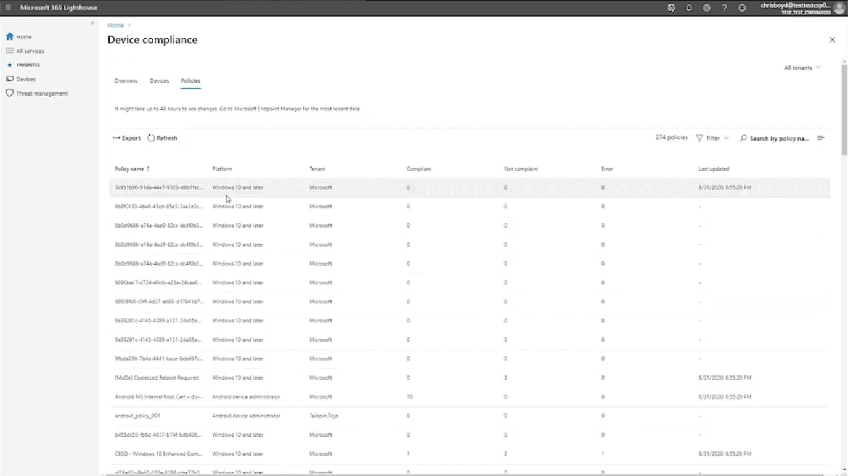Collapse the left navigation pane with the chevron
This screenshot has height=476, width=848.
pos(92,23)
